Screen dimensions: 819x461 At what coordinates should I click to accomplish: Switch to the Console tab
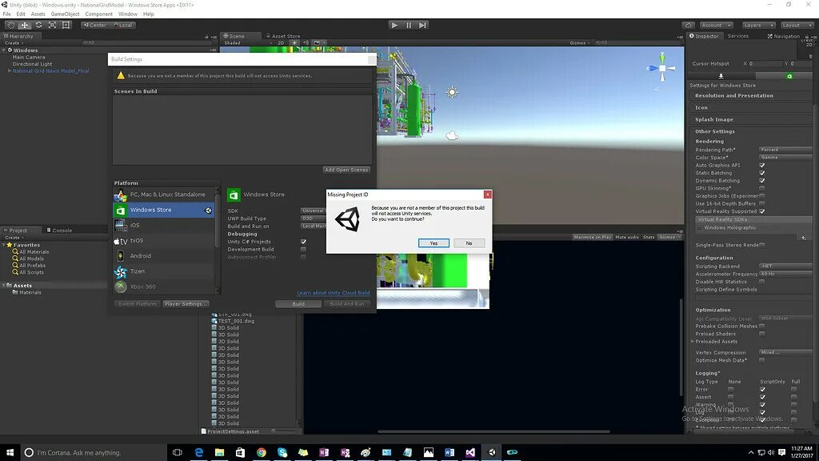tap(59, 230)
